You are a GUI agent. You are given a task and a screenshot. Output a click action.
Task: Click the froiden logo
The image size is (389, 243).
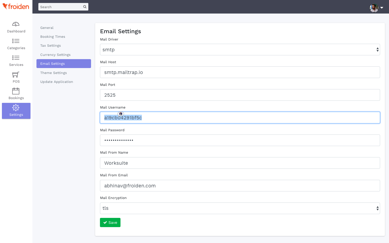click(x=16, y=6)
